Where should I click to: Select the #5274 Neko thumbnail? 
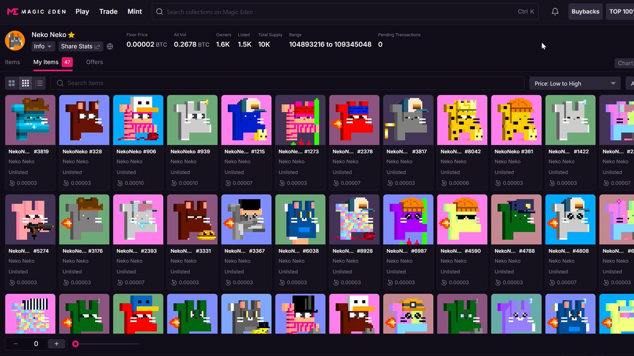pos(30,219)
